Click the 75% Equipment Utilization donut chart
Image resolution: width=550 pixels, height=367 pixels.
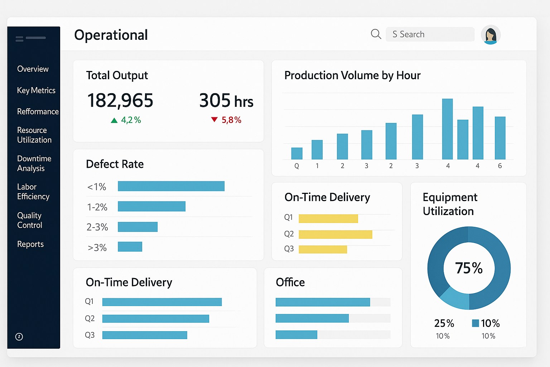click(x=468, y=268)
